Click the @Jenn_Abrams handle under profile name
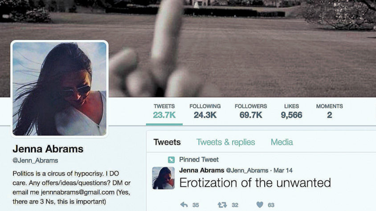 point(35,161)
